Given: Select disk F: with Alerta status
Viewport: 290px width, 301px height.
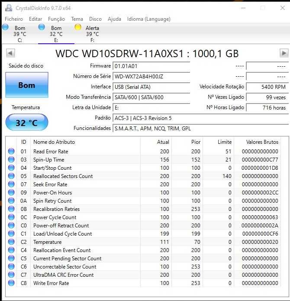Looking at the screenshot, I should tap(92, 34).
